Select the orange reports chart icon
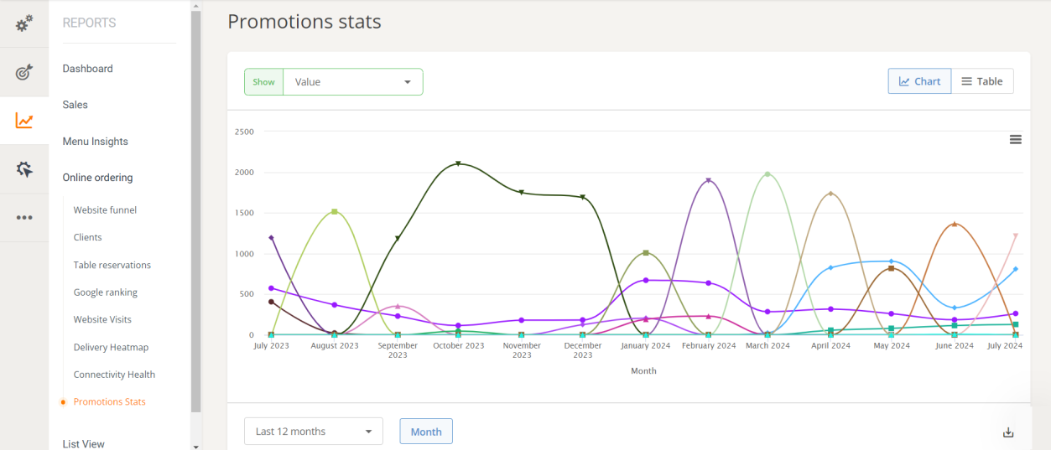 pyautogui.click(x=24, y=122)
